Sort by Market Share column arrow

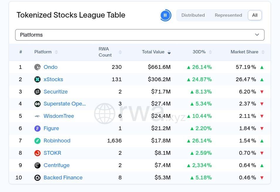tap(263, 52)
